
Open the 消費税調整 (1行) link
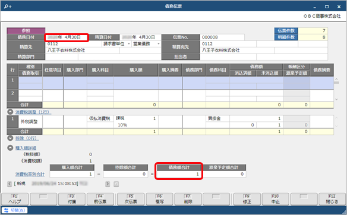(33, 112)
